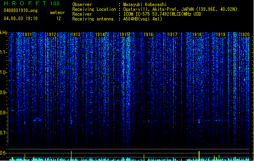This screenshot has width=254, height=161.
Task: Click the tall yellow intensity spike under 1918
Action: tap(199, 156)
